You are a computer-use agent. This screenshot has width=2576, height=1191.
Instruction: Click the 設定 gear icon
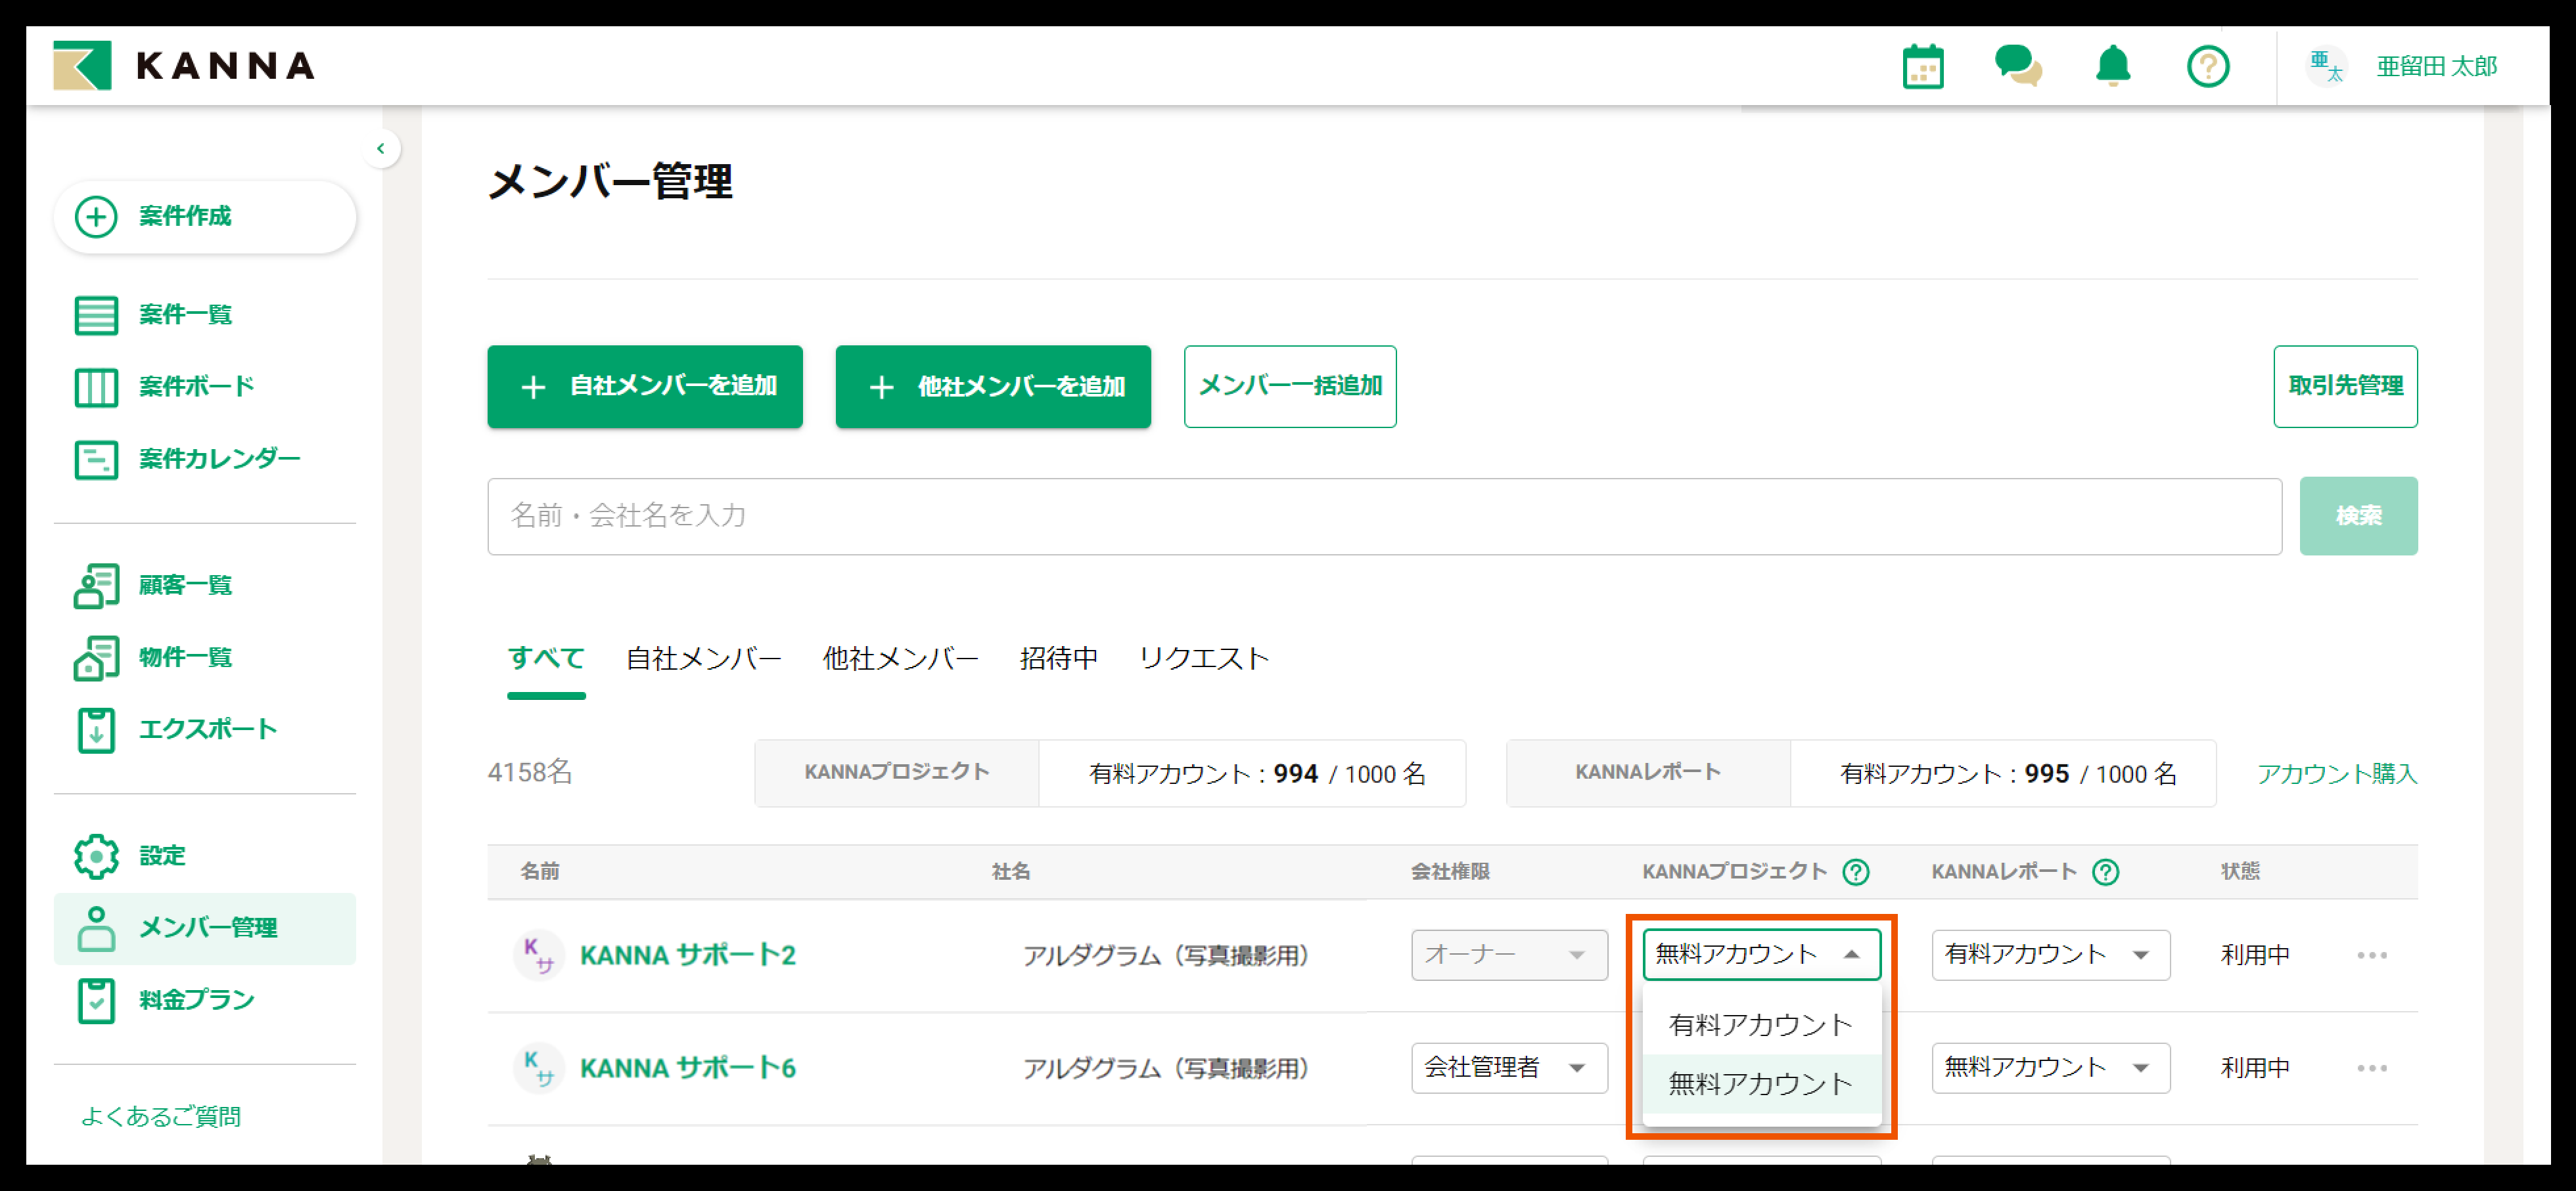point(96,856)
